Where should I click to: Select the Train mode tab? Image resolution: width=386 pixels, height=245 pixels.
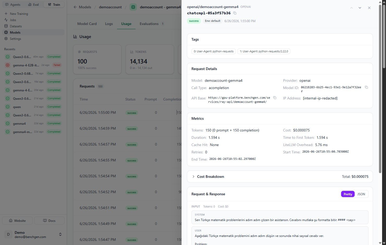54,4
